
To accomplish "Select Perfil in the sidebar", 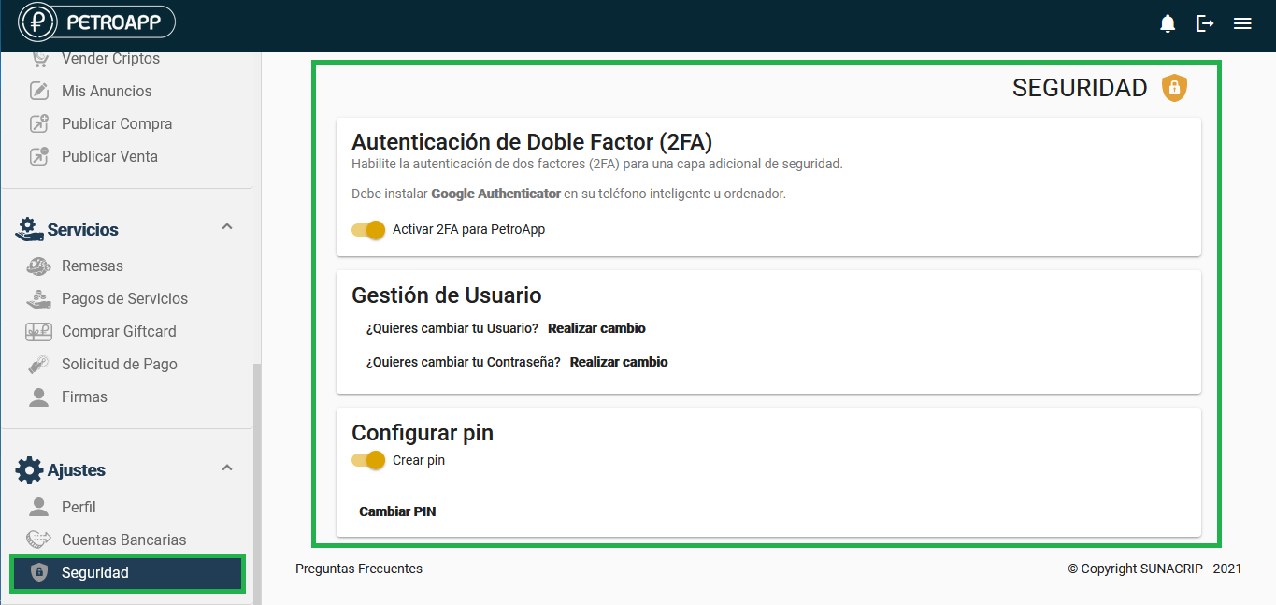I will [x=79, y=507].
